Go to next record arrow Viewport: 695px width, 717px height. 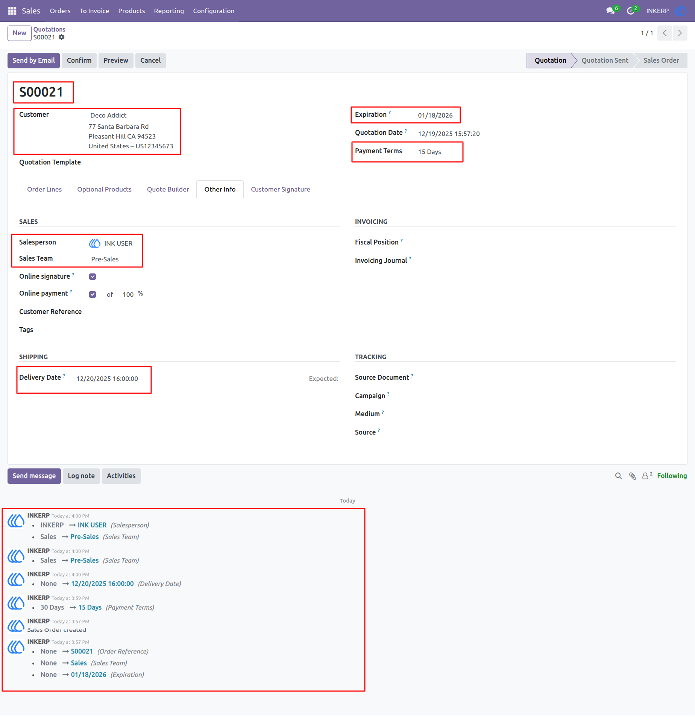[680, 33]
